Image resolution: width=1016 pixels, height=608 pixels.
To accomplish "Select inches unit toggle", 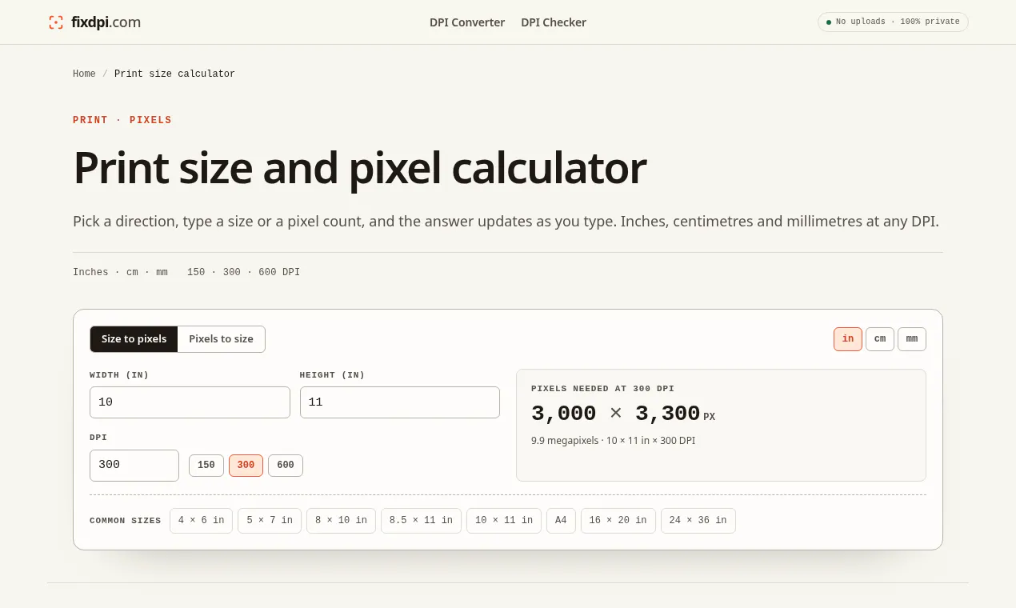I will [848, 339].
